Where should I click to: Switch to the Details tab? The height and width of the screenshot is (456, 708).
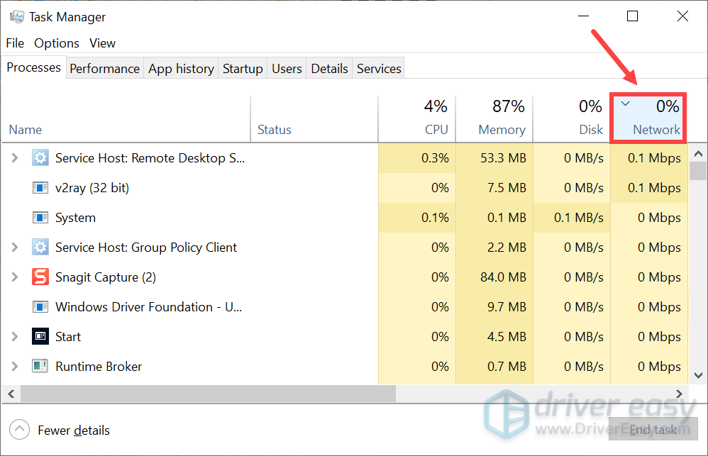330,69
